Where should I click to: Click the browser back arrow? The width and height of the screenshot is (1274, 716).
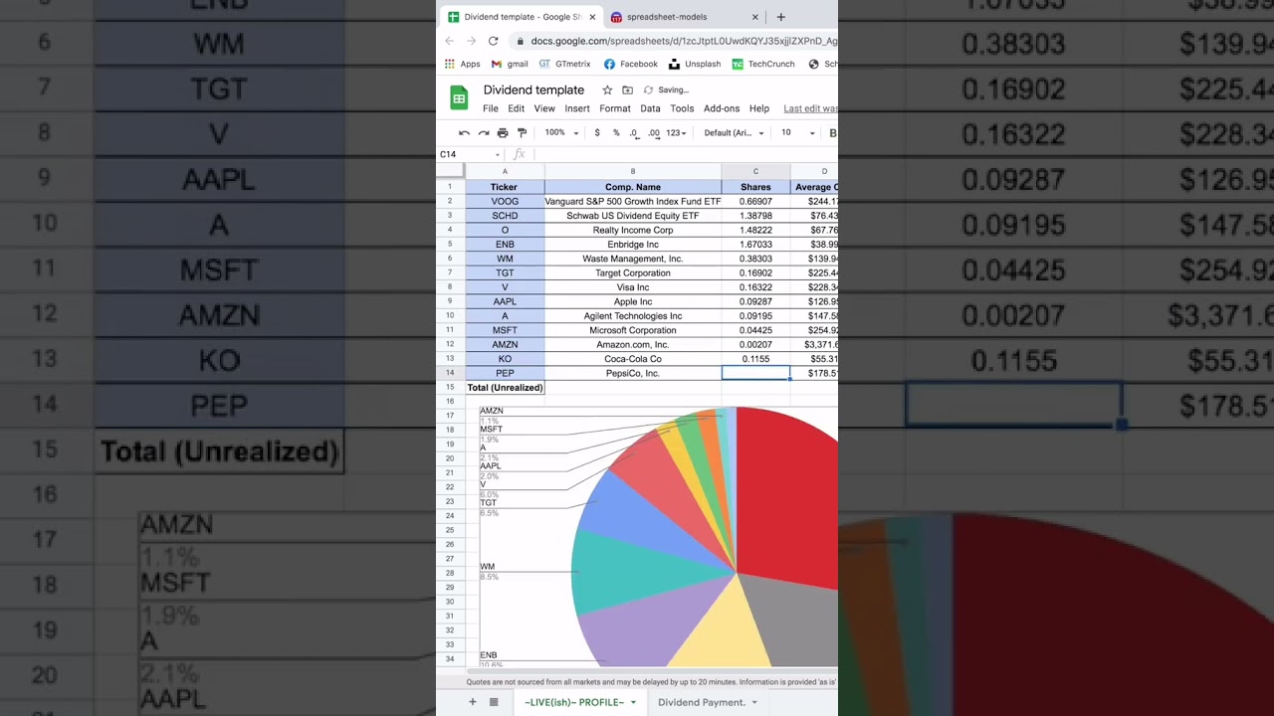449,41
